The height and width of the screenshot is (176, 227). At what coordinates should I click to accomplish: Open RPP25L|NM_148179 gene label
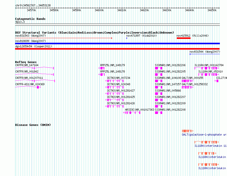pos(112,65)
